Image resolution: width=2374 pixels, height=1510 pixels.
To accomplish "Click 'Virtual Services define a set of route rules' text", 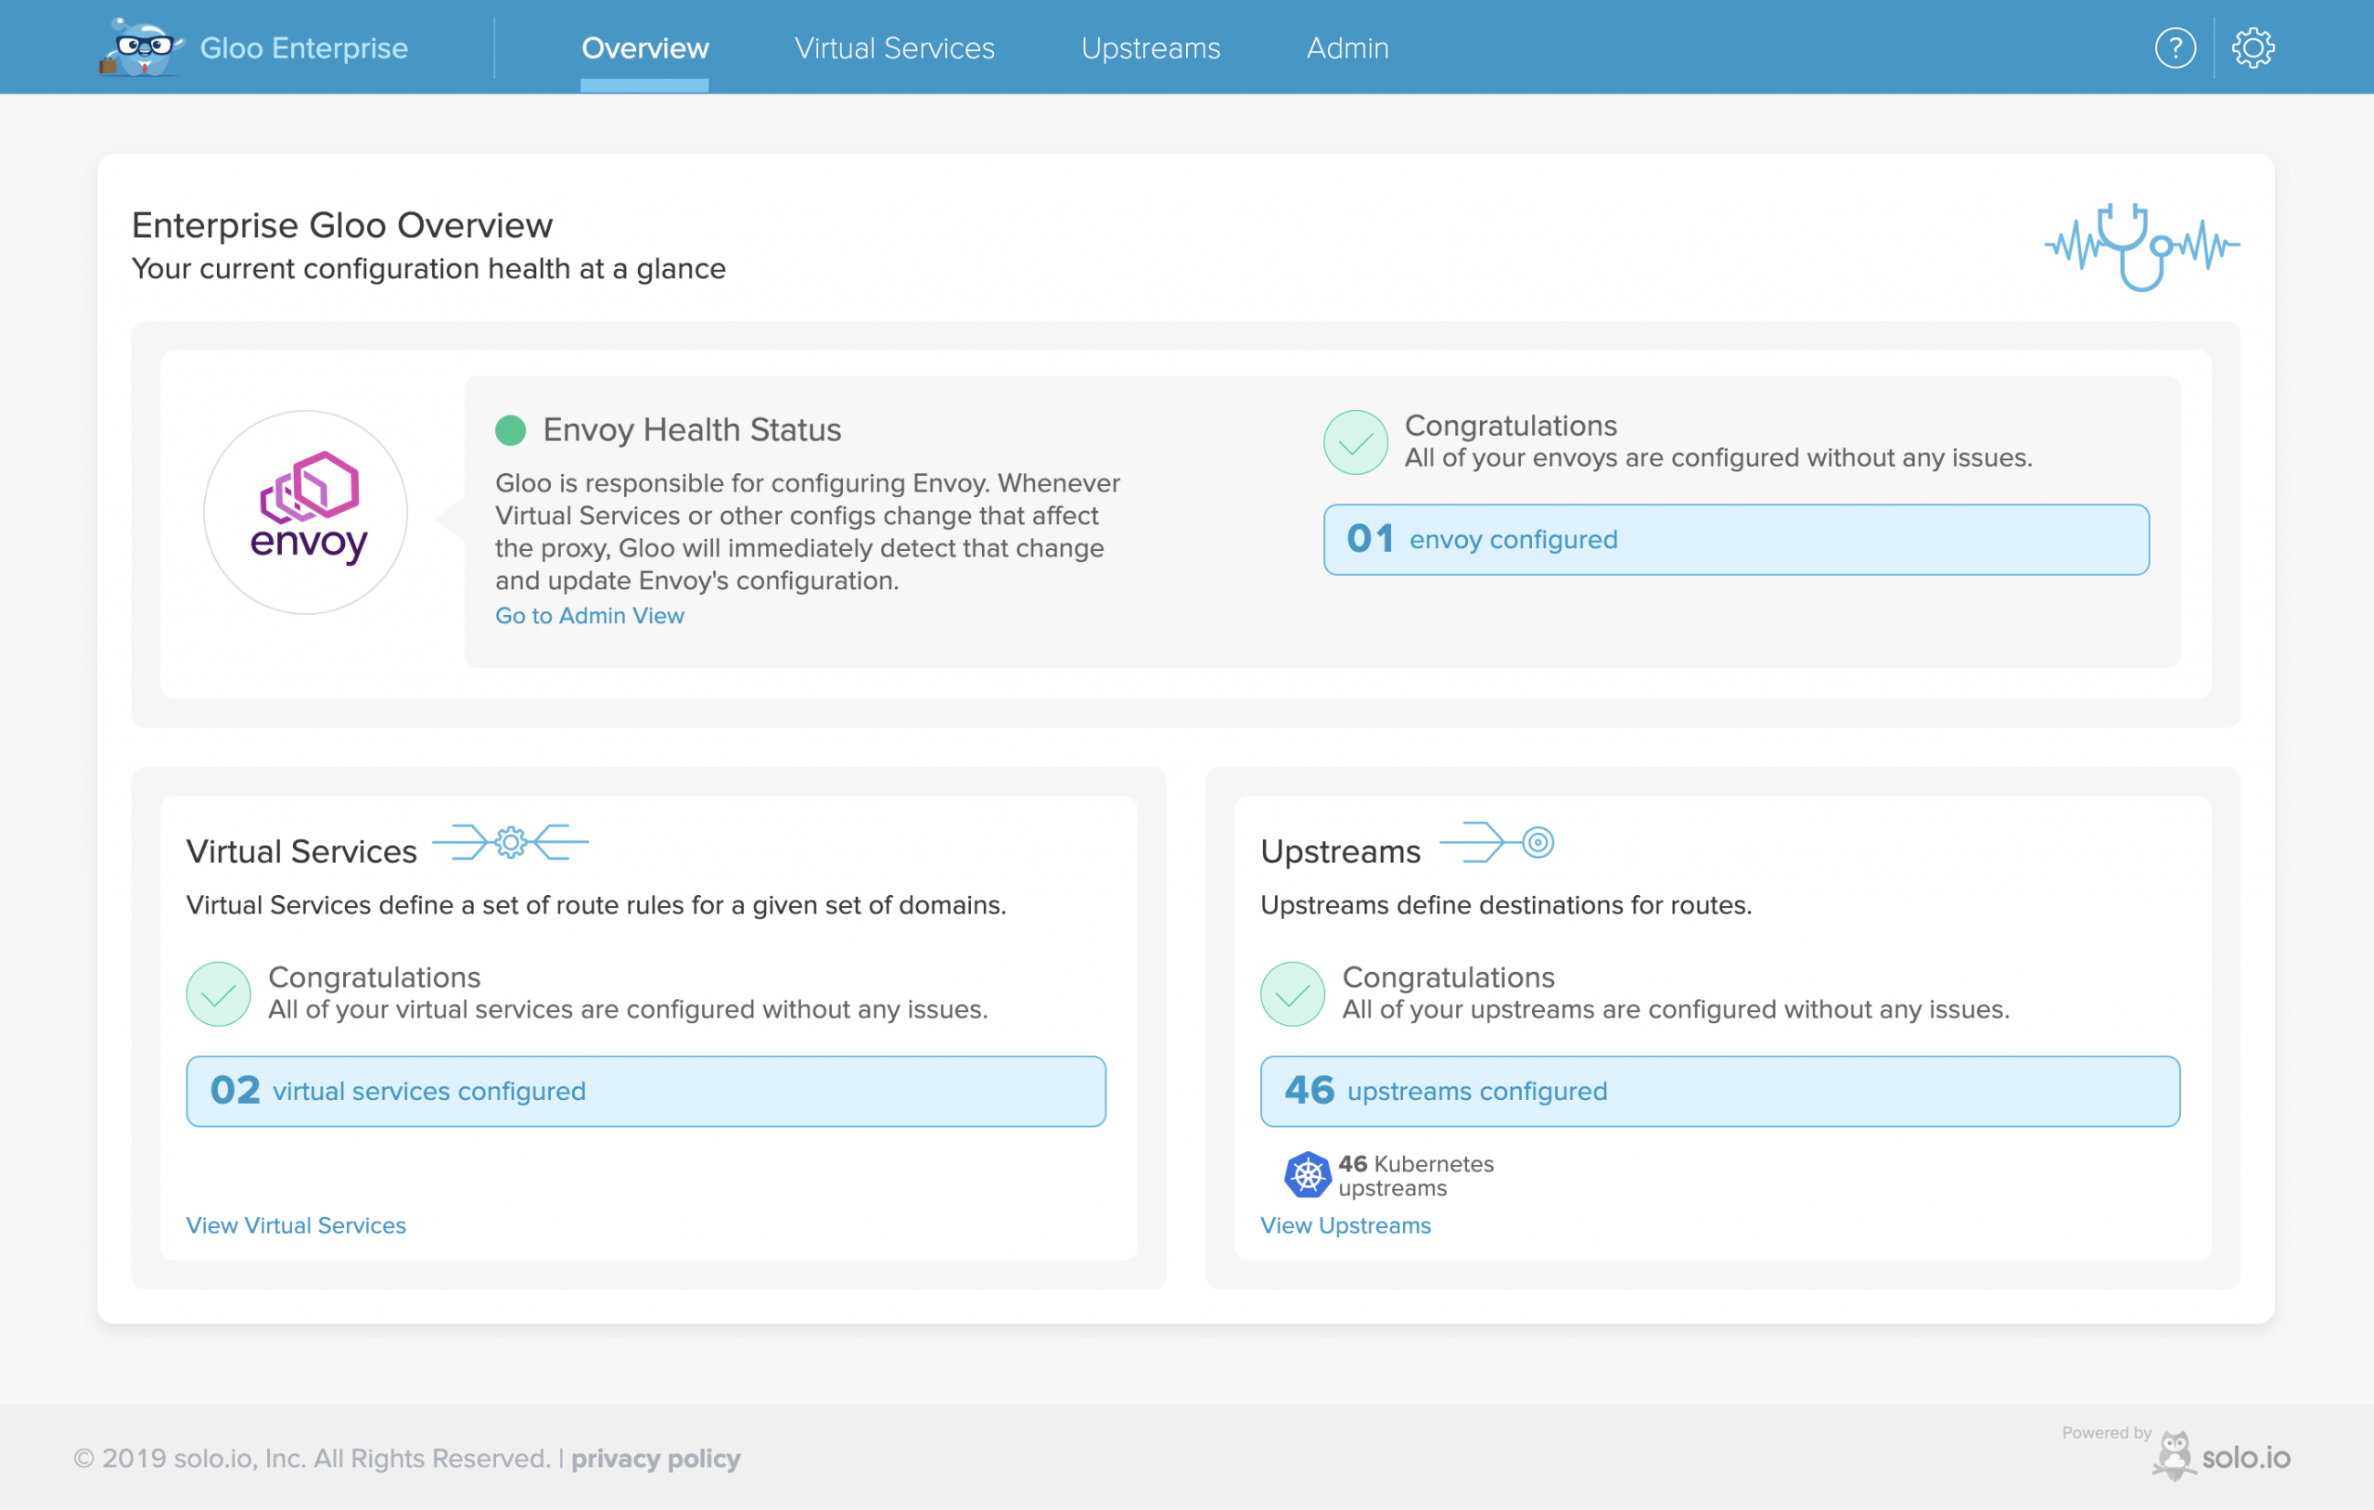I will click(x=595, y=904).
